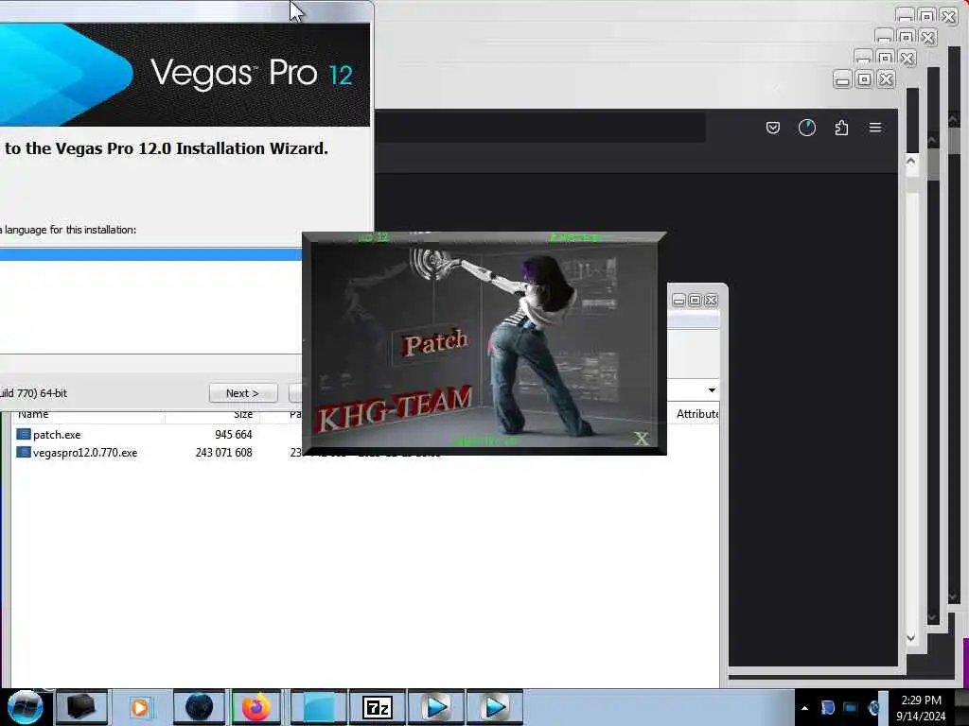Select the patch.exe file name
Image resolution: width=969 pixels, height=726 pixels.
(x=57, y=435)
